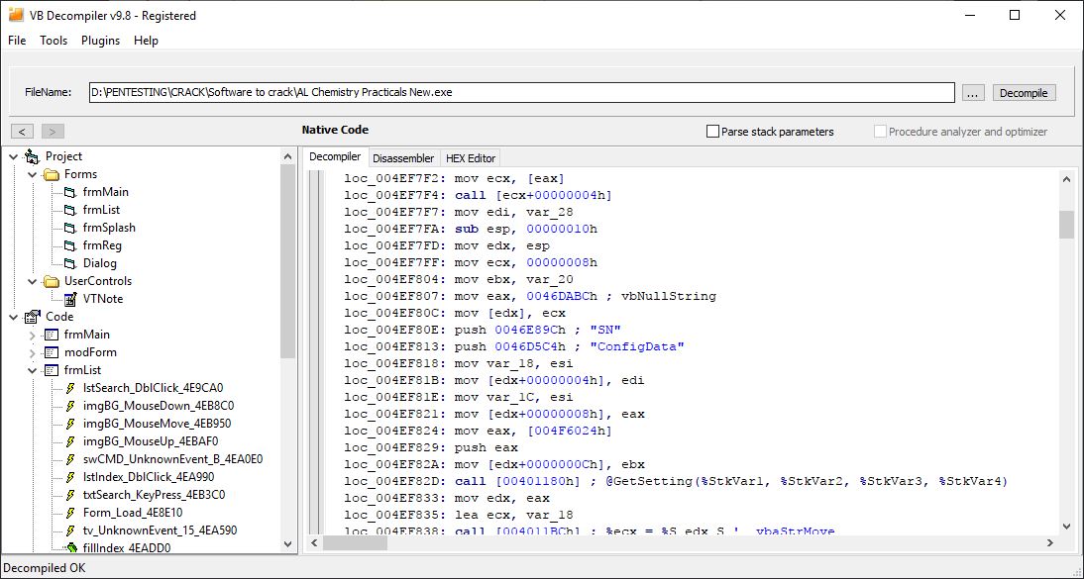Collapse the UserControls folder node

pyautogui.click(x=32, y=281)
